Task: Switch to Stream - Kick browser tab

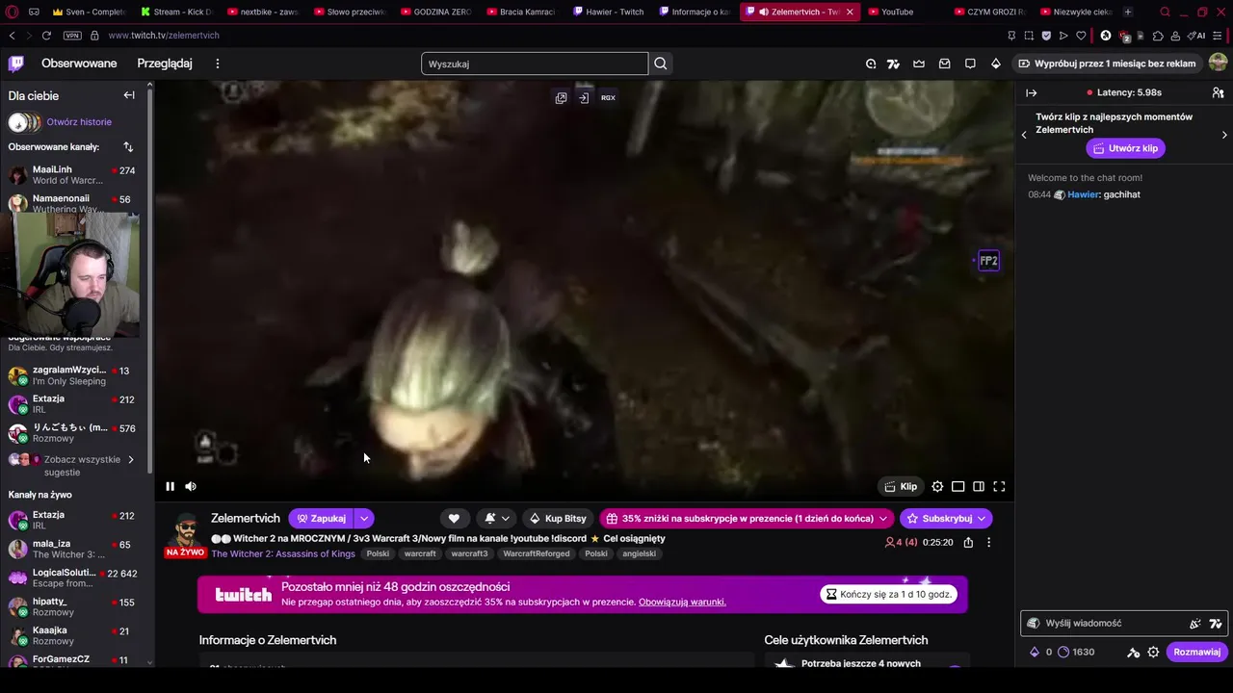Action: pos(176,12)
